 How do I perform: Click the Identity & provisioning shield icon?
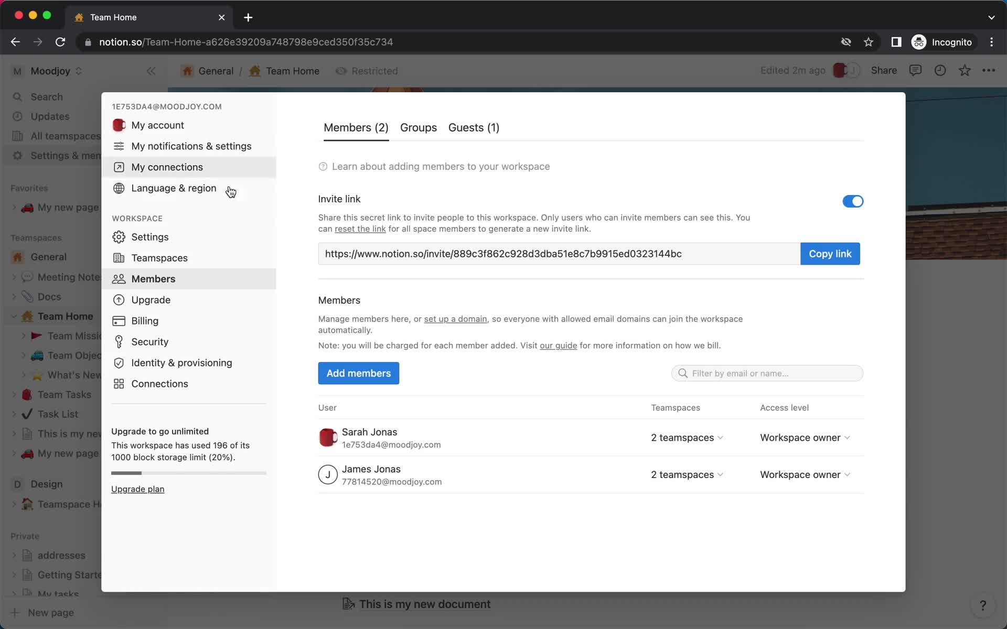pos(119,363)
